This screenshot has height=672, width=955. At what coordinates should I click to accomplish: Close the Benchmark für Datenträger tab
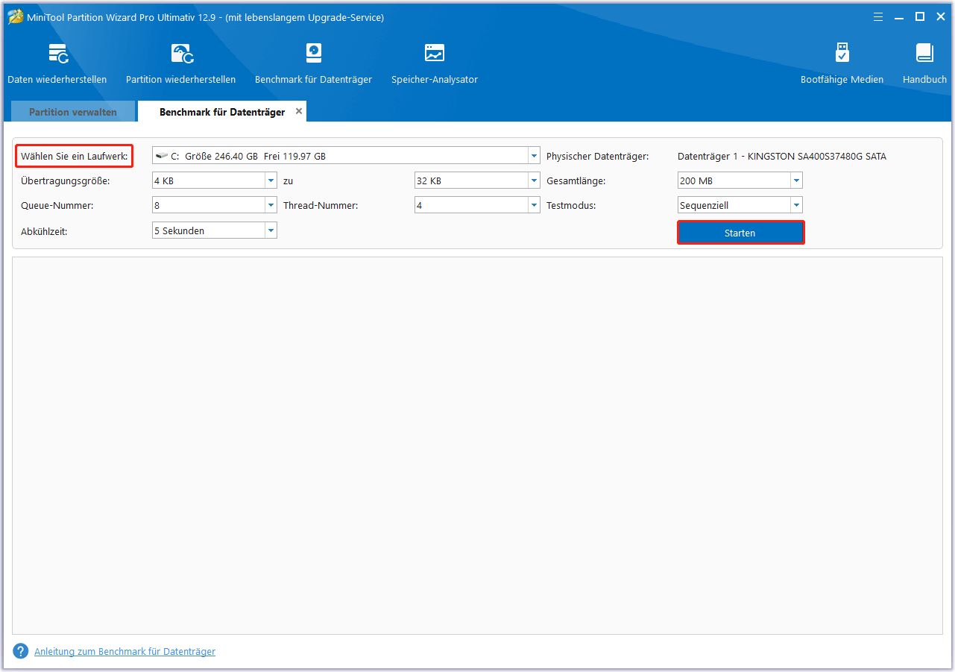(299, 111)
